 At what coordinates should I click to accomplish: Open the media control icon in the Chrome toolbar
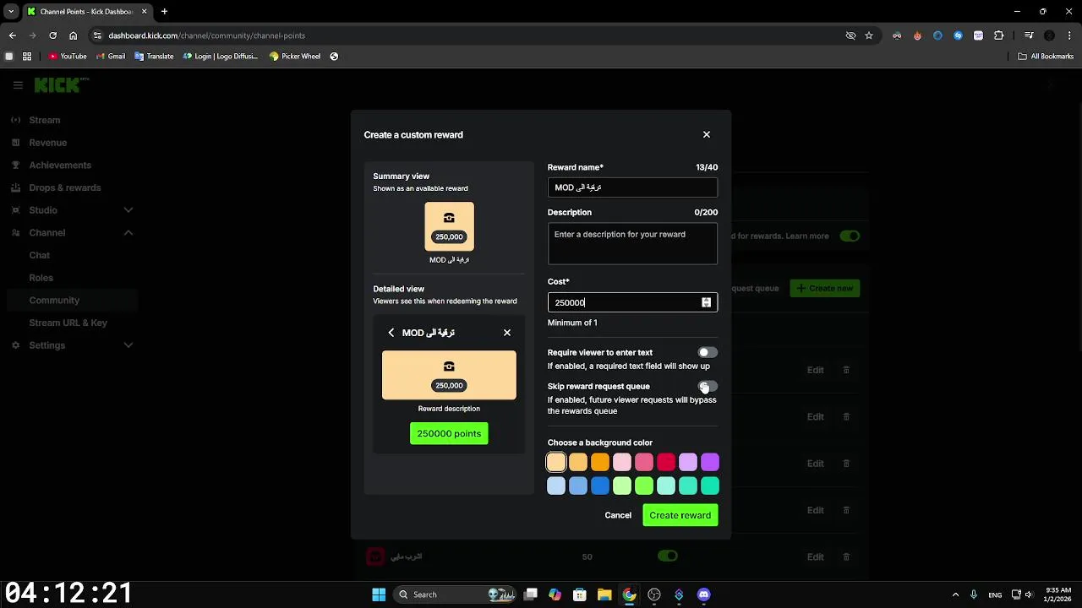[1029, 35]
